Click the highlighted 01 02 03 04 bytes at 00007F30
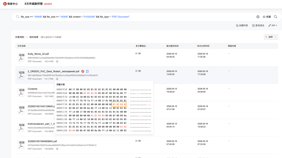The height and width of the screenshot is (158, 282). [x=119, y=104]
